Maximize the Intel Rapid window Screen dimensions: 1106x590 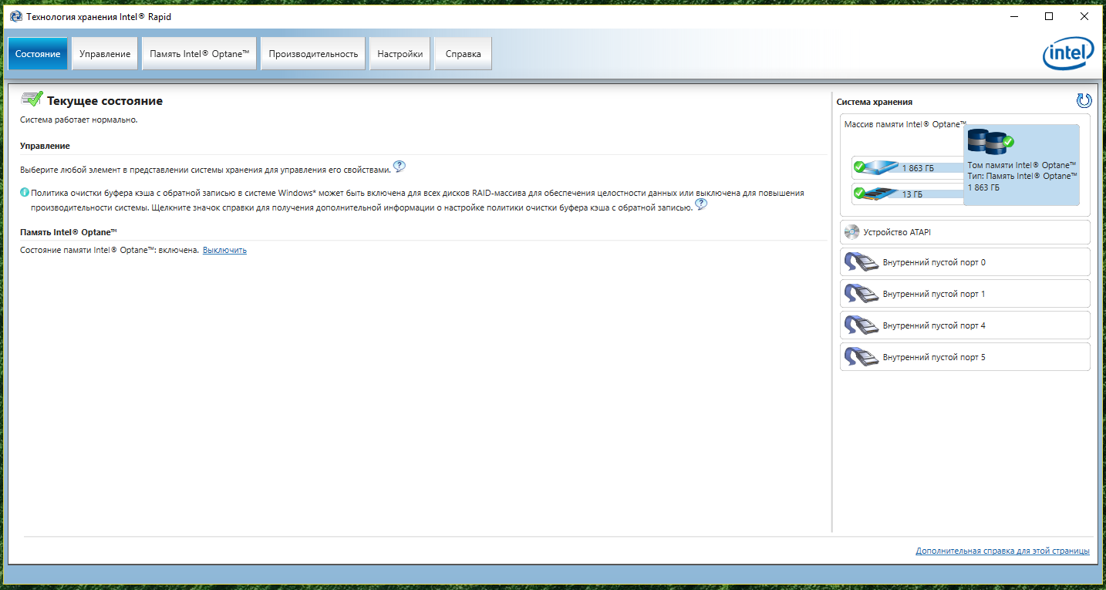(1049, 16)
